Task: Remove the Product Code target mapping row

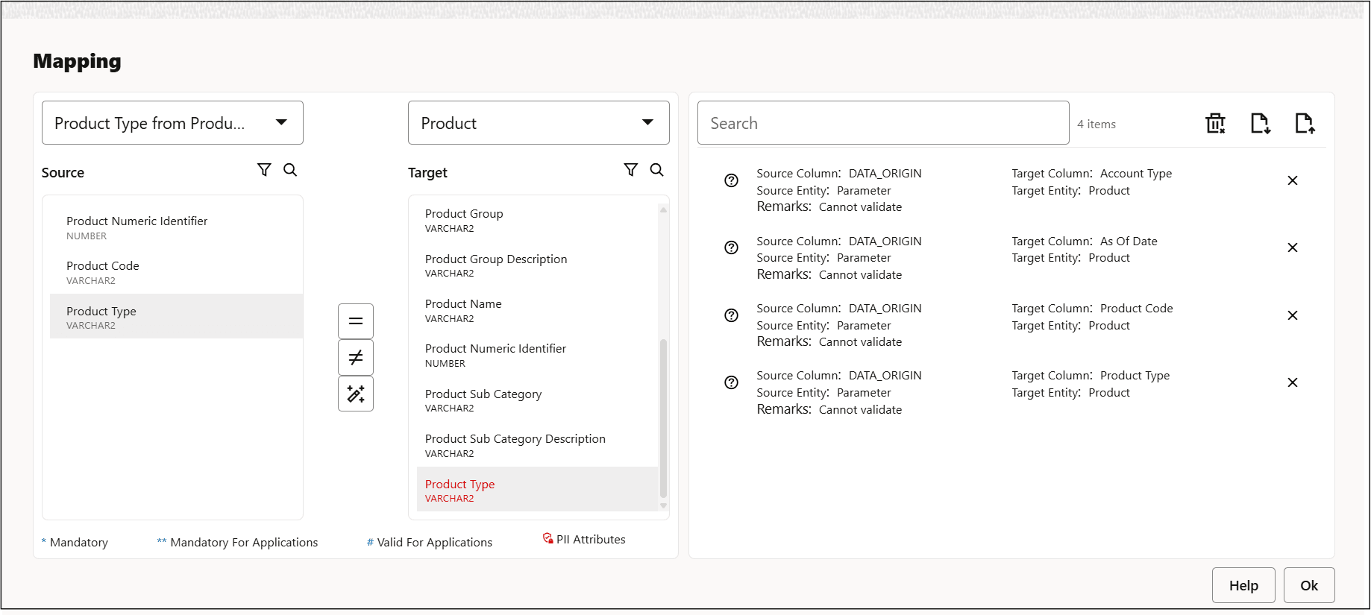Action: [1293, 315]
